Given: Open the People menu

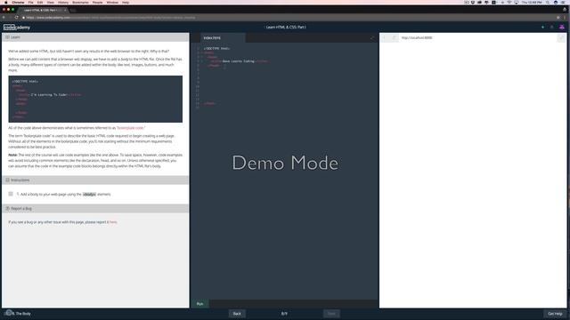Looking at the screenshot, I should (97, 3).
